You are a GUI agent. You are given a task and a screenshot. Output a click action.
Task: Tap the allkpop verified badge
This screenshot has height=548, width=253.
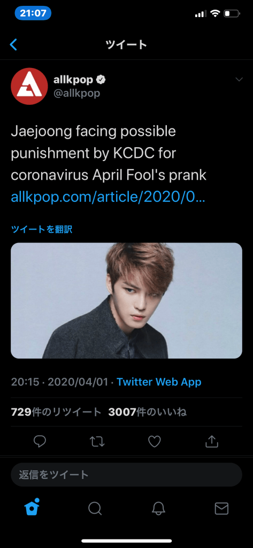101,80
